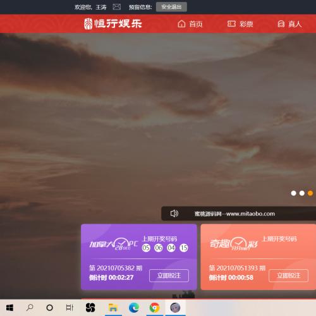Open Task View on taskbar
The height and width of the screenshot is (316, 316).
70,308
